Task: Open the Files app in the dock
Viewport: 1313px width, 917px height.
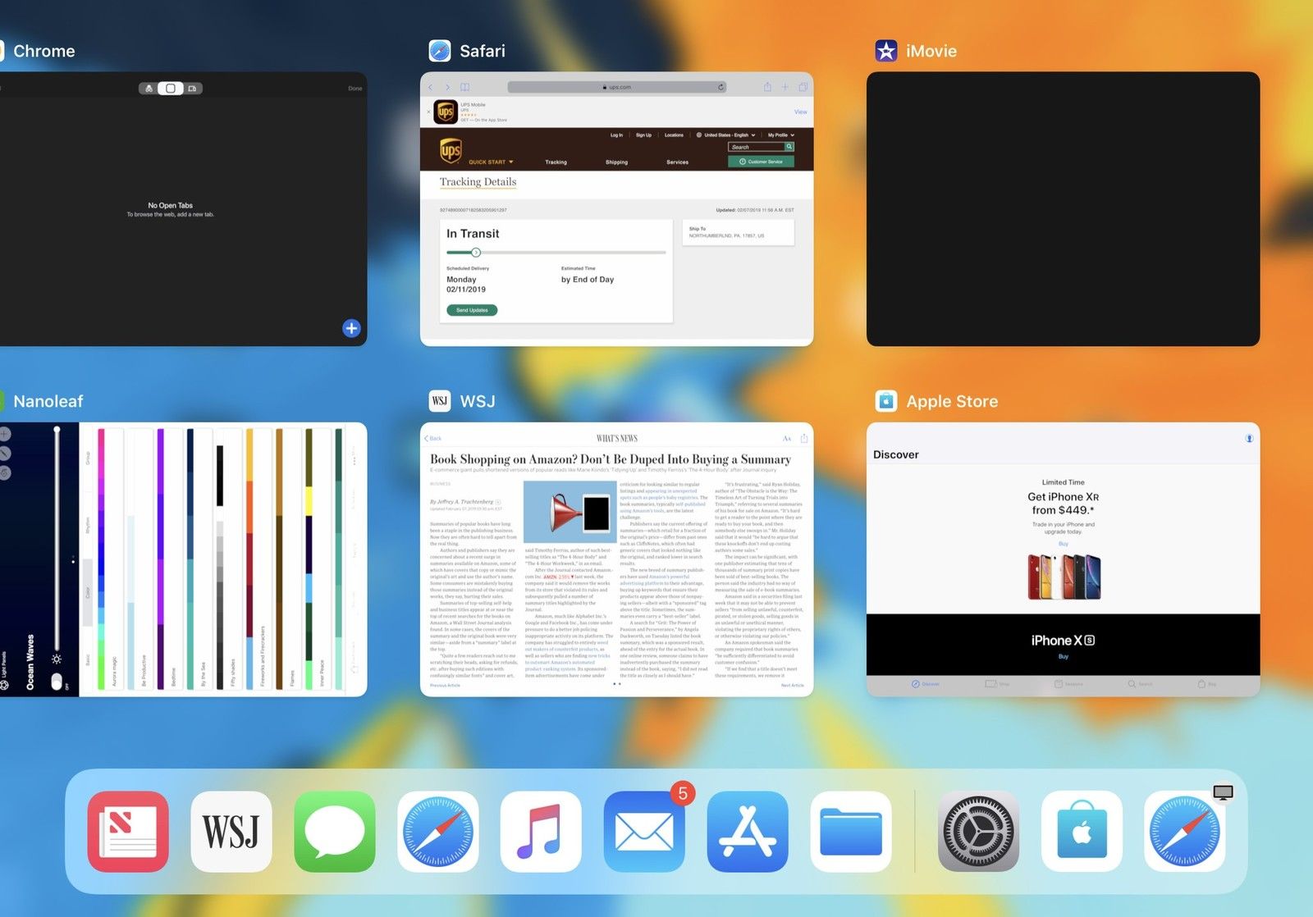Action: pyautogui.click(x=851, y=831)
